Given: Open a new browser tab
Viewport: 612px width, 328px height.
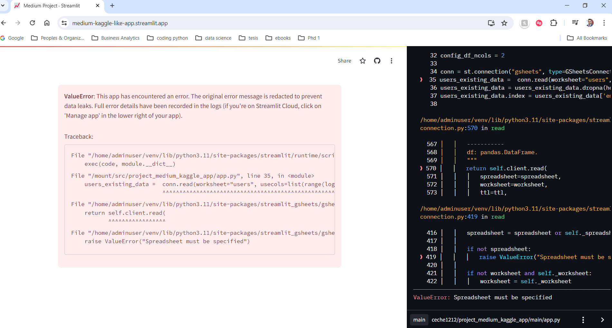Looking at the screenshot, I should click(112, 5).
